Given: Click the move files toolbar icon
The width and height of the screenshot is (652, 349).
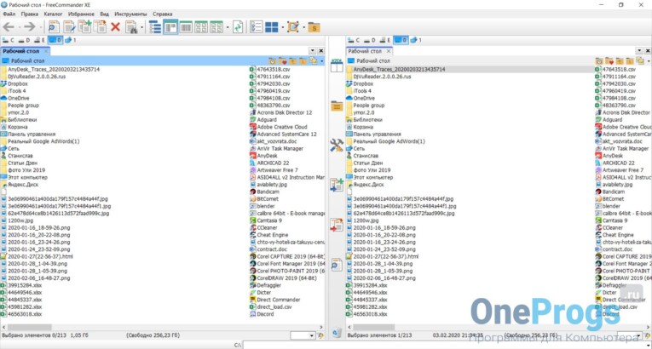Looking at the screenshot, I should tap(100, 27).
